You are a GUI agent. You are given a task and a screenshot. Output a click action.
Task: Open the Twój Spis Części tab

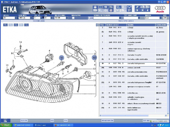126,21
